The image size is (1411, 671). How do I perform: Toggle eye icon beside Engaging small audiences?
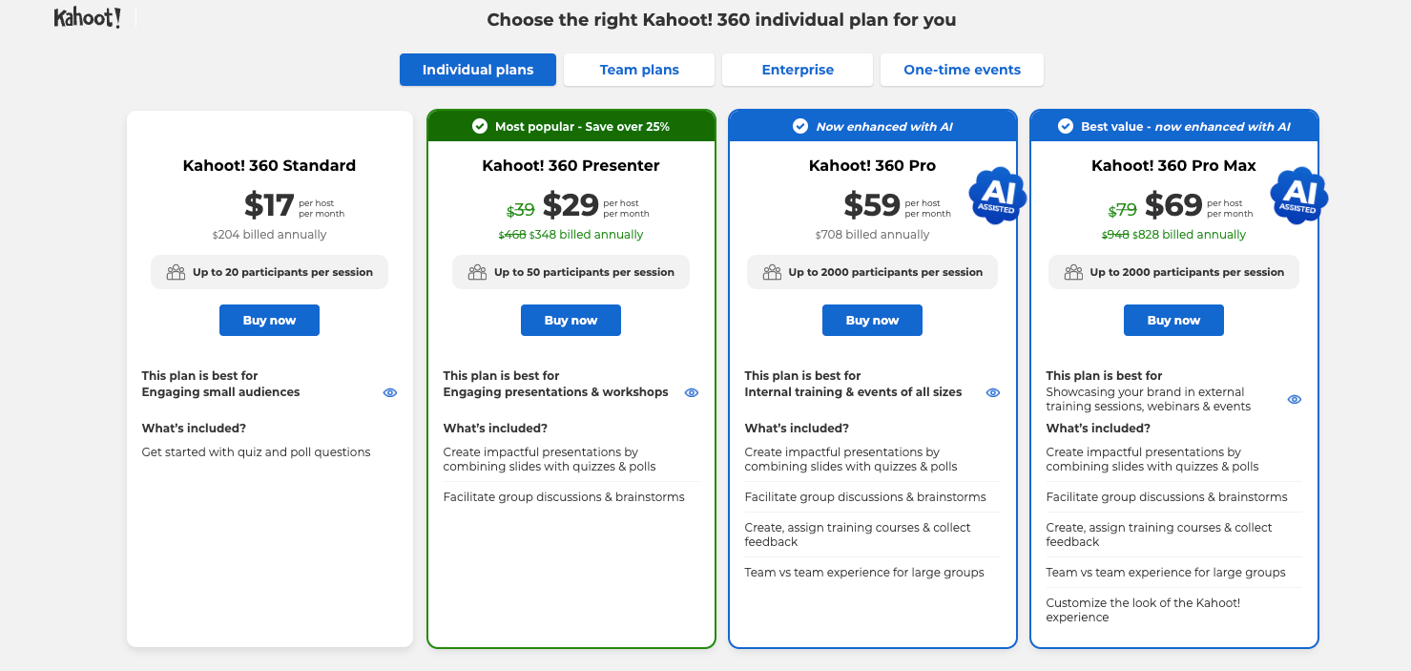click(x=389, y=392)
